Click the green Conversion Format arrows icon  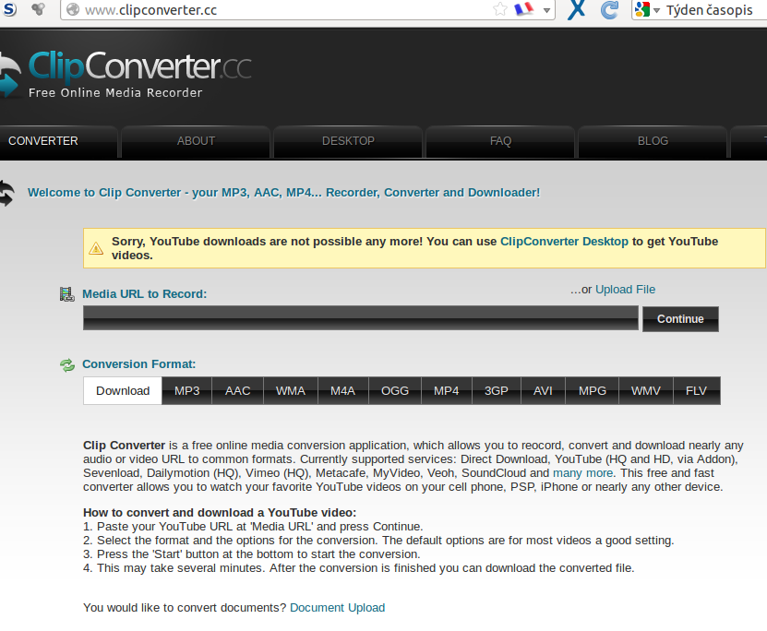67,364
